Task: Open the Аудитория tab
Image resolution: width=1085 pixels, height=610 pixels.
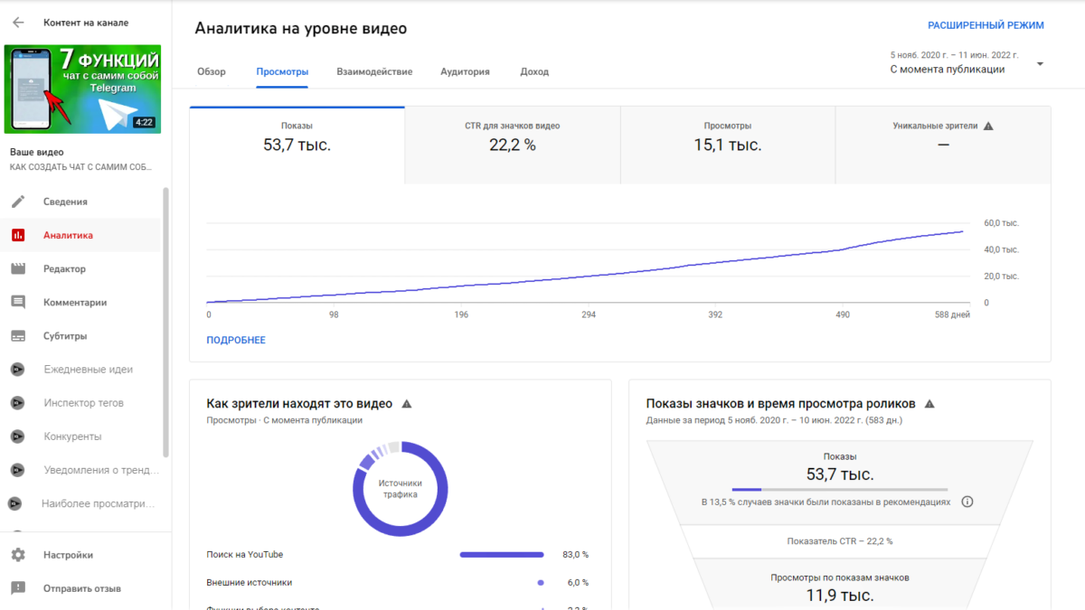Action: [x=466, y=71]
